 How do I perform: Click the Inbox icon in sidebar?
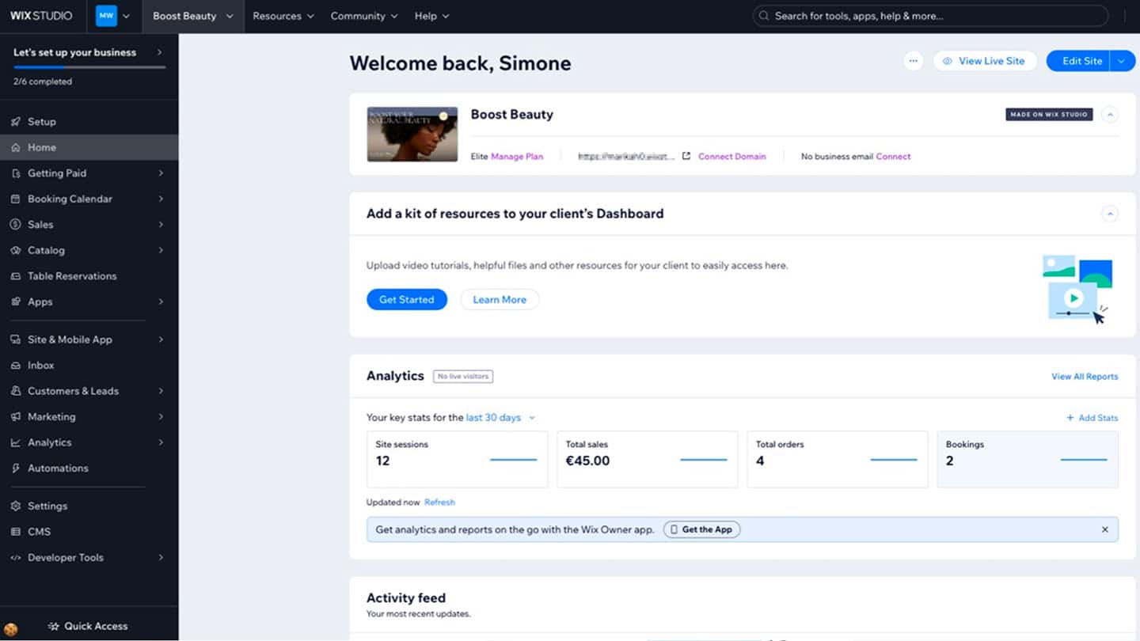click(x=15, y=366)
